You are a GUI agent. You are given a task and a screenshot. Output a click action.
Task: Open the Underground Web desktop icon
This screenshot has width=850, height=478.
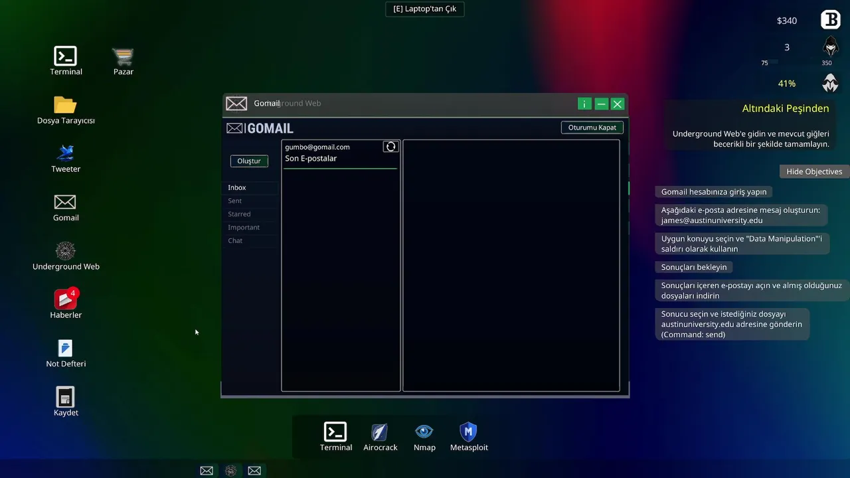click(x=65, y=251)
